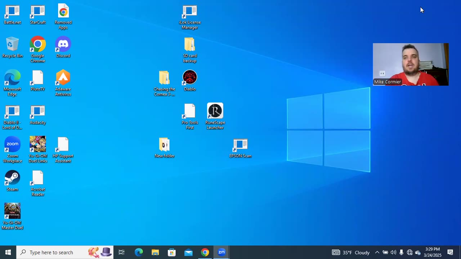The width and height of the screenshot is (461, 259).
Task: Open the 35°F Cloudy weather widget
Action: click(351, 252)
